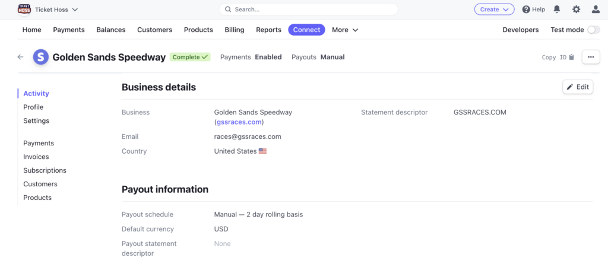Toggle Test mode switch
608x270 pixels.
593,30
